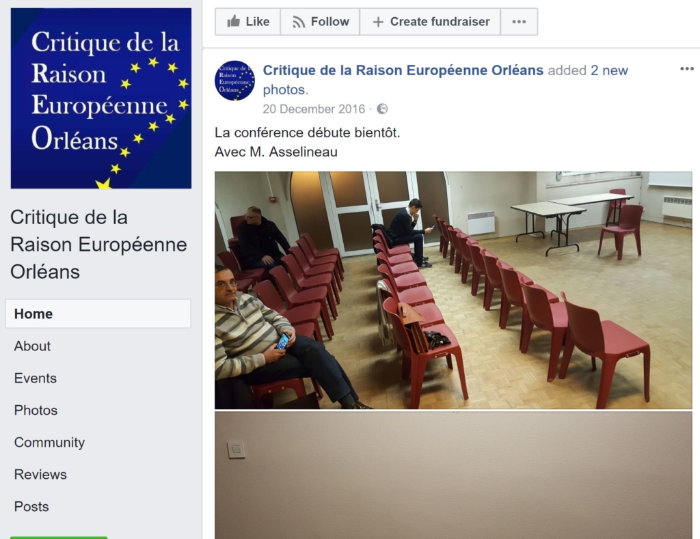The width and height of the screenshot is (700, 539).
Task: Open the large page profile picture
Action: click(101, 98)
